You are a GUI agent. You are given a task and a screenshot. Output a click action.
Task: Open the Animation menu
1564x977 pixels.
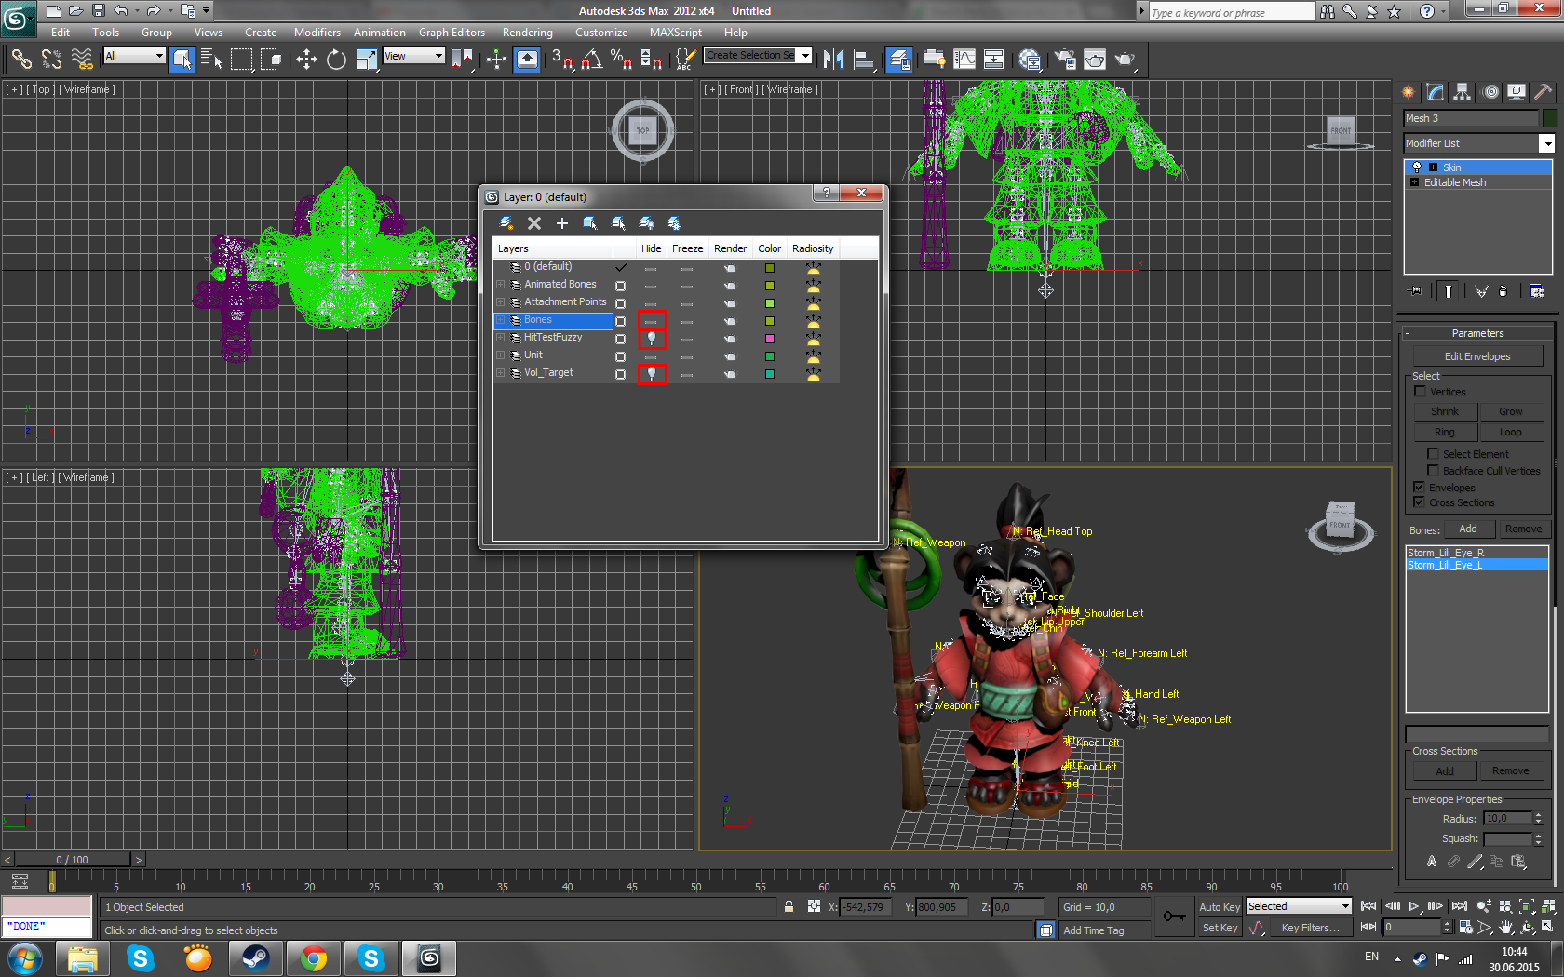[380, 33]
